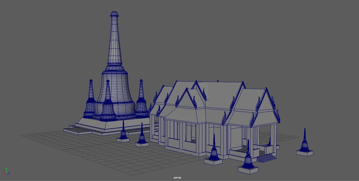This screenshot has width=359, height=181.
Task: Click the persp camera name label
Action: tap(177, 178)
